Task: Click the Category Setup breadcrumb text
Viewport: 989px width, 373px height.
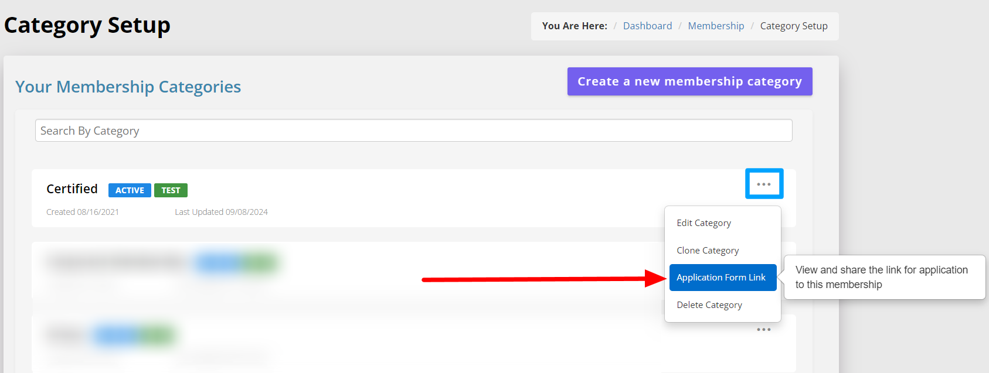Action: [794, 26]
